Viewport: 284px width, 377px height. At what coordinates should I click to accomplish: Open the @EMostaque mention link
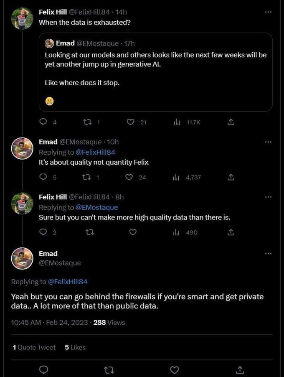point(96,207)
